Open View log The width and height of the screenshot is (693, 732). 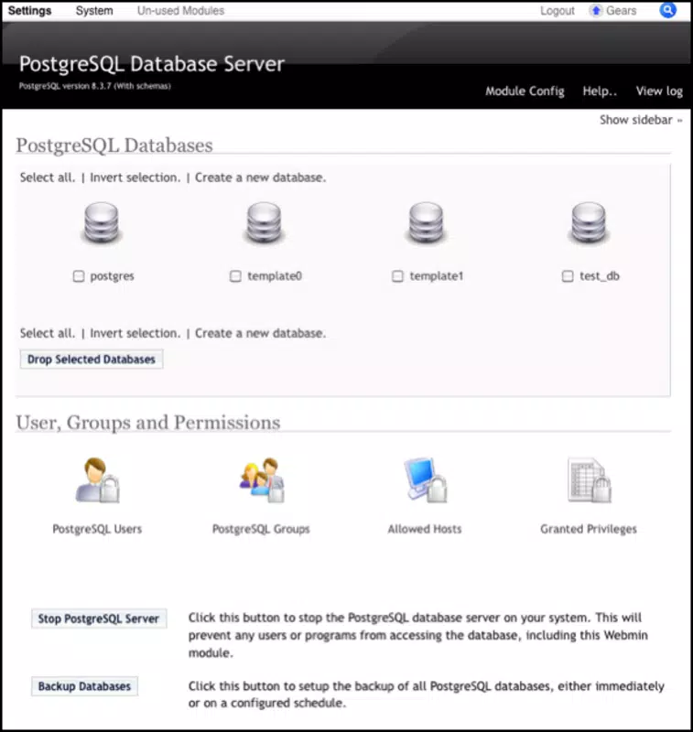pyautogui.click(x=659, y=91)
